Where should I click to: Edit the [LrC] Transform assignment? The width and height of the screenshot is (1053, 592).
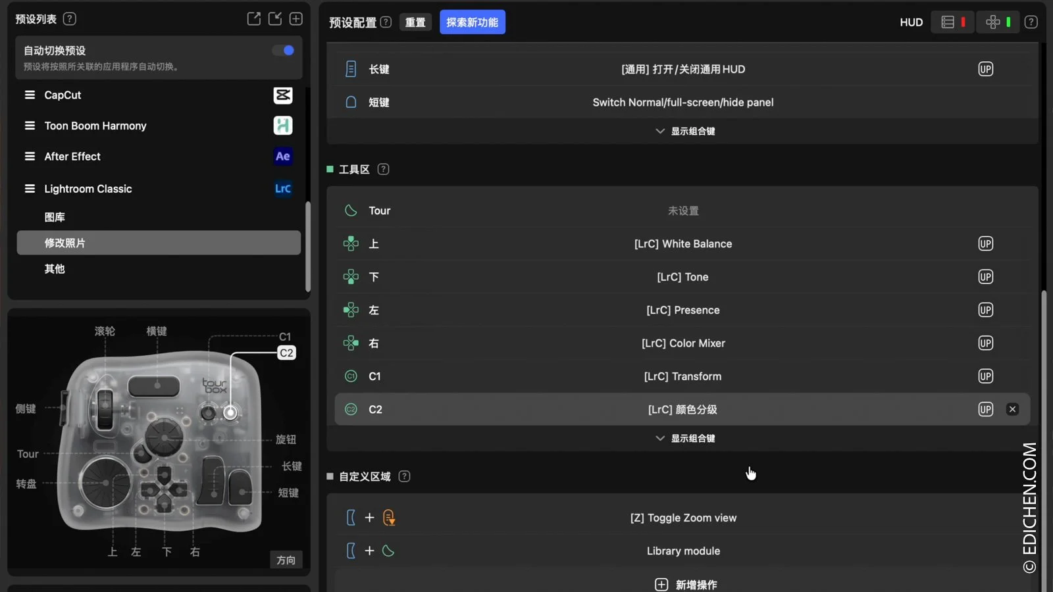[x=682, y=376]
